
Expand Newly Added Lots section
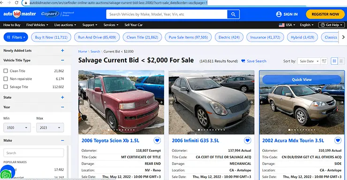tap(62, 51)
